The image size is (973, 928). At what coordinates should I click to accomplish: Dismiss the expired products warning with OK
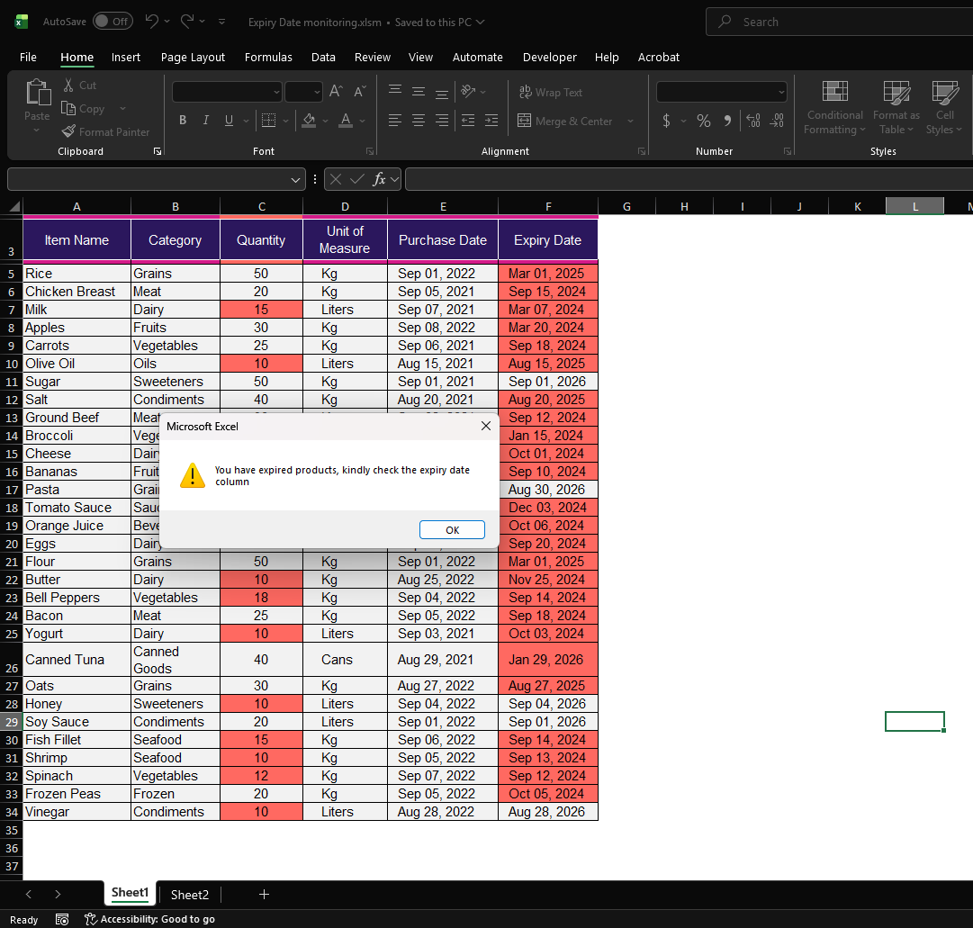(x=452, y=529)
